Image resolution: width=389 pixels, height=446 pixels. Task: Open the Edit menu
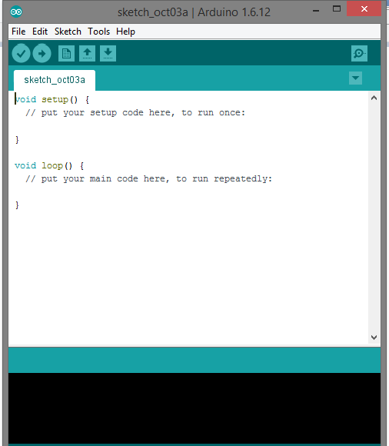[x=40, y=32]
